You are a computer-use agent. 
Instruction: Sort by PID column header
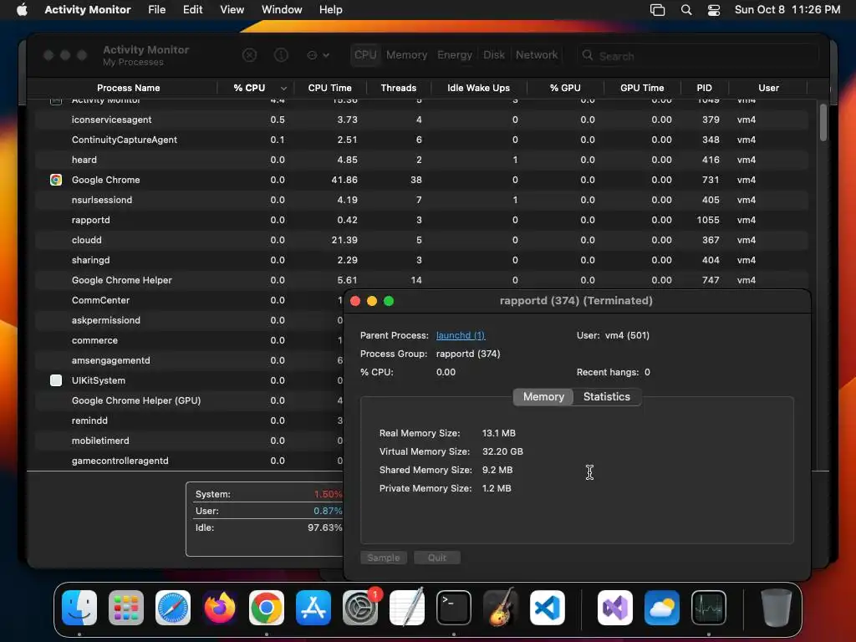point(704,88)
